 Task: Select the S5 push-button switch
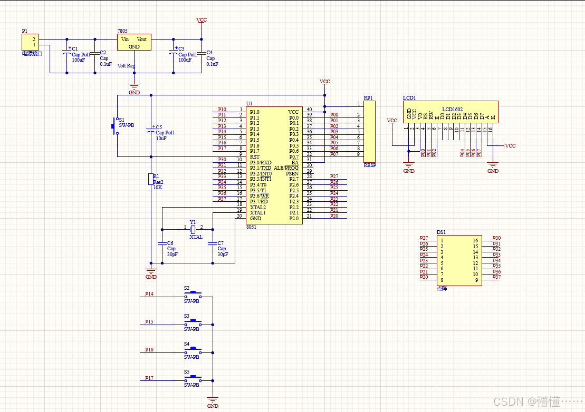(x=193, y=379)
